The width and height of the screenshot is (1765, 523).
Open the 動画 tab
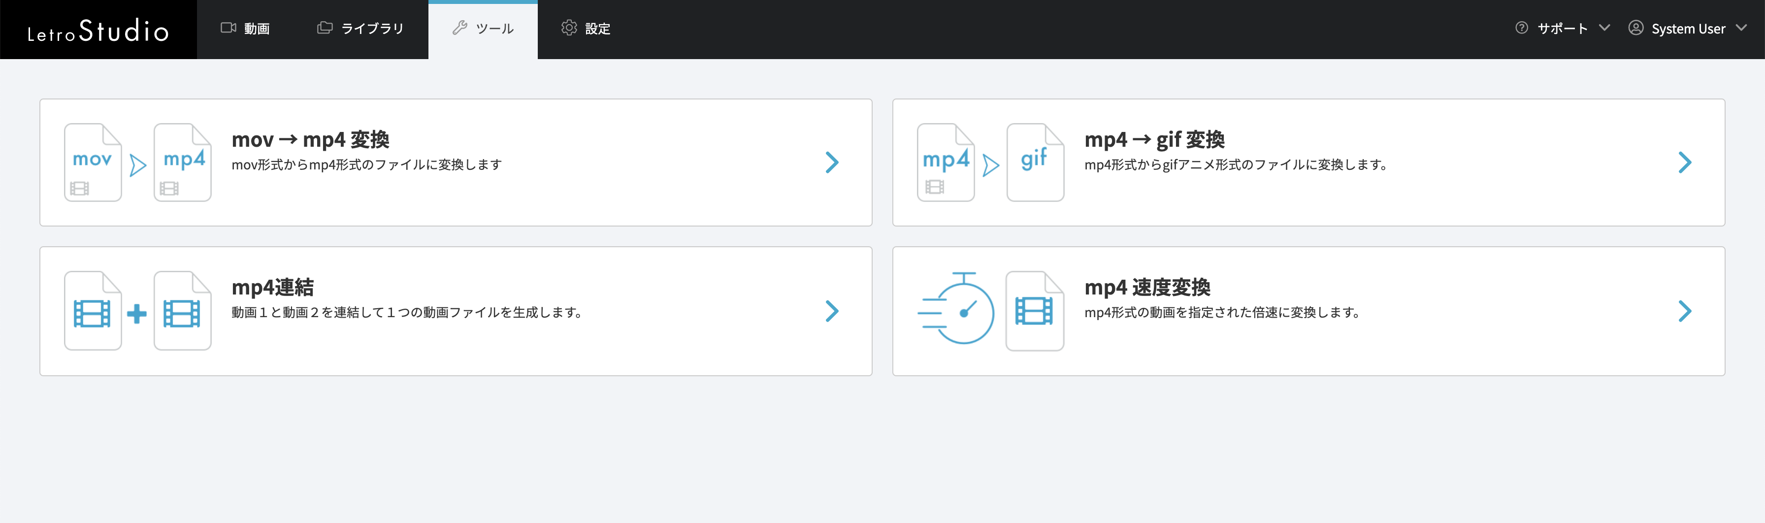coord(245,29)
